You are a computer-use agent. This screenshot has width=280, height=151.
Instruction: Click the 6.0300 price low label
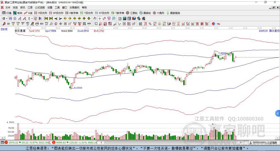pos(78,88)
